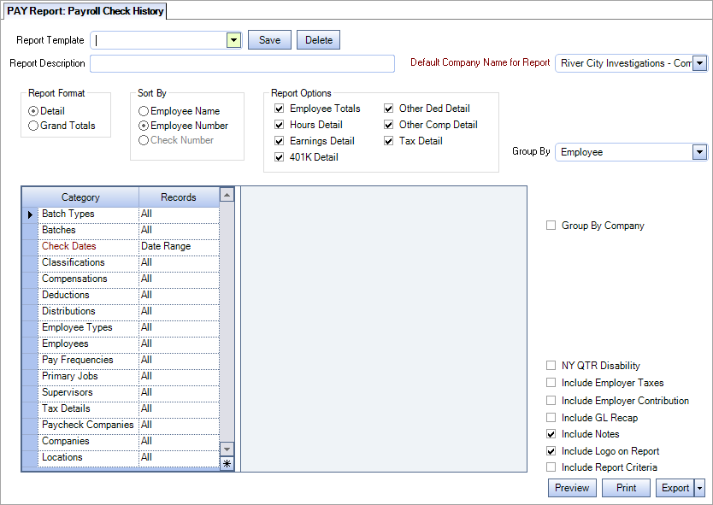The image size is (713, 505).
Task: Turn off Include Logo on Report
Action: click(x=551, y=450)
